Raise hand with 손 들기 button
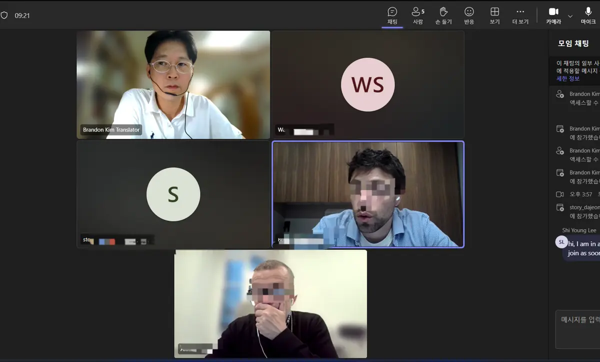This screenshot has width=600, height=362. [443, 15]
